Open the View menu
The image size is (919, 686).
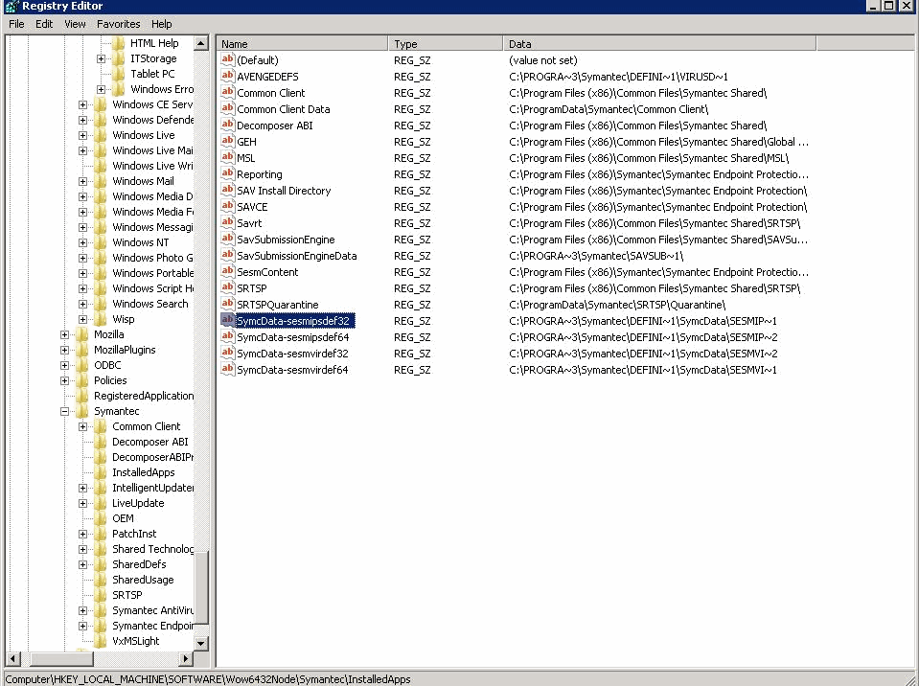[75, 24]
